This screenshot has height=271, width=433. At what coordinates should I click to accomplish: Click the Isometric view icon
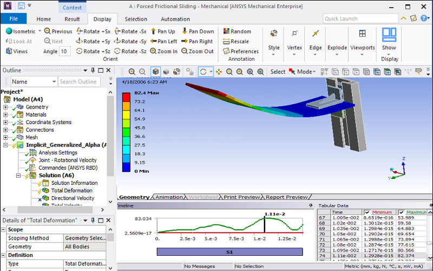9,31
